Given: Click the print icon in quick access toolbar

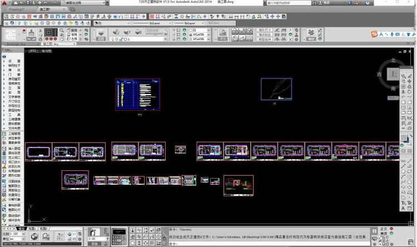Looking at the screenshot, I should 39,3.
